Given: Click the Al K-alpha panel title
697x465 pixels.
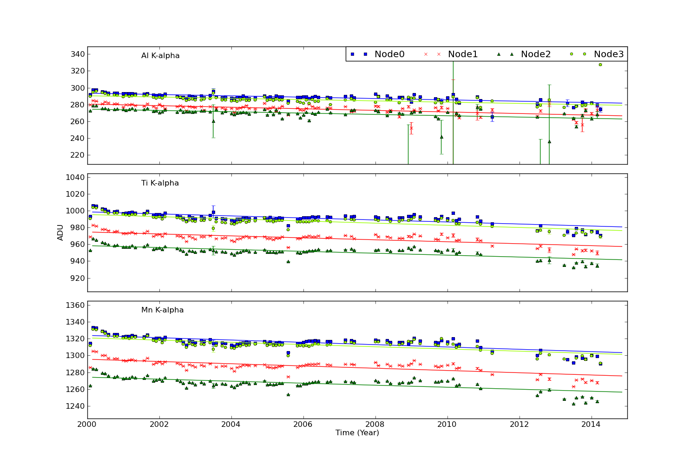Looking at the screenshot, I should [x=160, y=56].
